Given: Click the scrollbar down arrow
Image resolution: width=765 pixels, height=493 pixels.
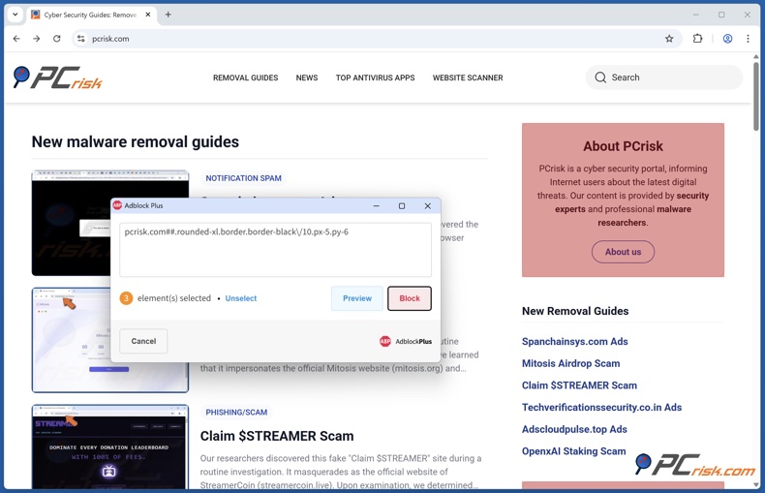Looking at the screenshot, I should pyautogui.click(x=755, y=484).
